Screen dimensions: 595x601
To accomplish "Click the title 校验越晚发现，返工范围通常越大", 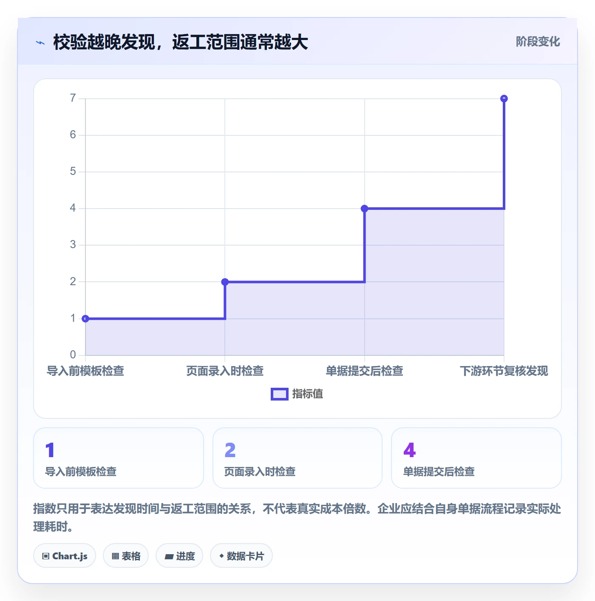I will [181, 42].
